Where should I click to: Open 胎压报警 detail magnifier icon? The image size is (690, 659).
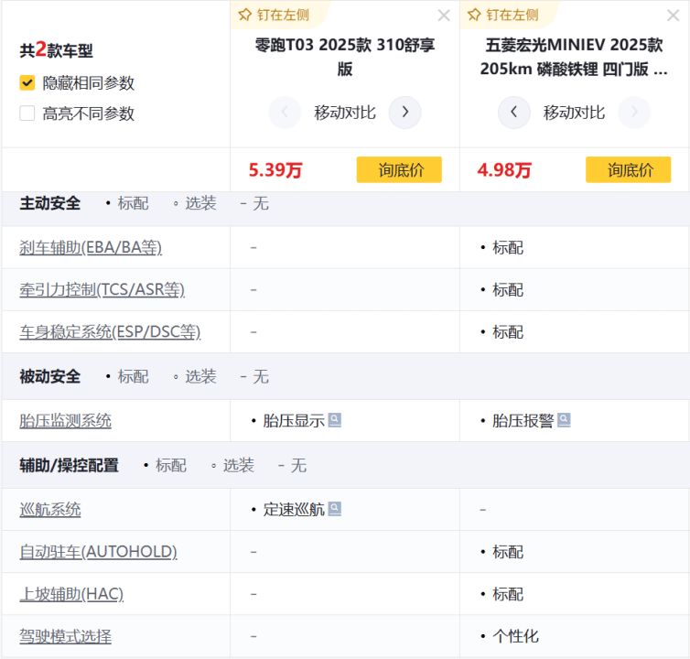coord(564,420)
